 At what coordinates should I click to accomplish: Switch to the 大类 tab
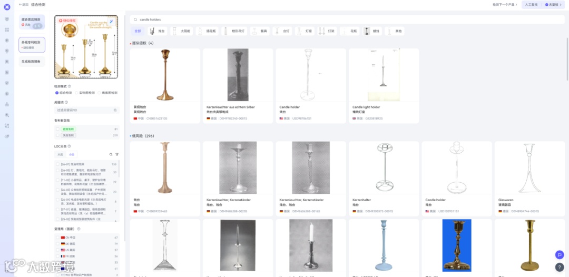[x=61, y=154]
